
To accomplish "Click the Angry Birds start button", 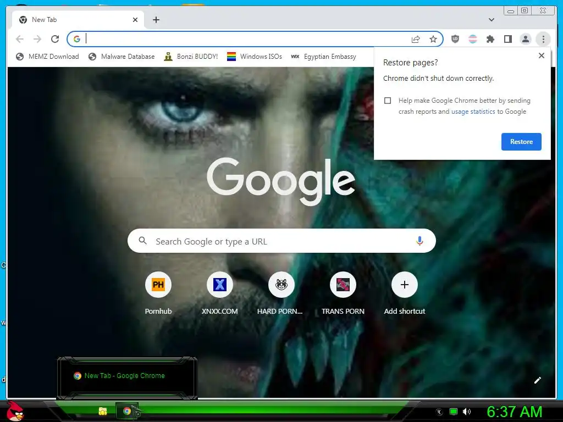I will pos(15,411).
